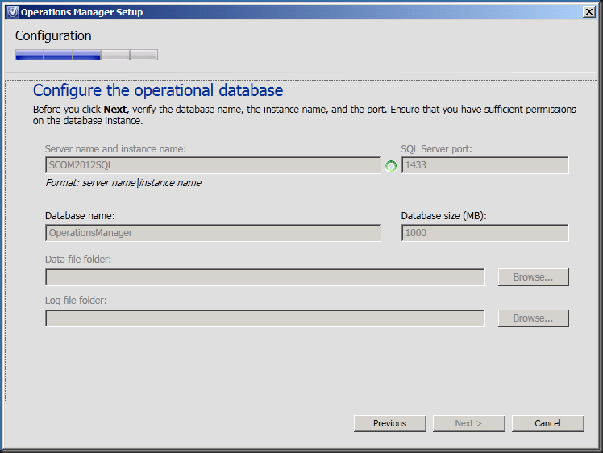Click the 'Operations Manager Setup' title bar text
The width and height of the screenshot is (603, 453).
pyautogui.click(x=81, y=12)
